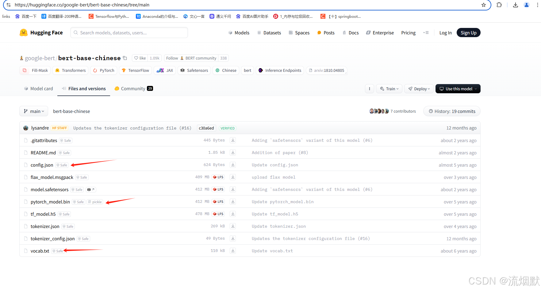Copy the model name via copy icon

[125, 58]
